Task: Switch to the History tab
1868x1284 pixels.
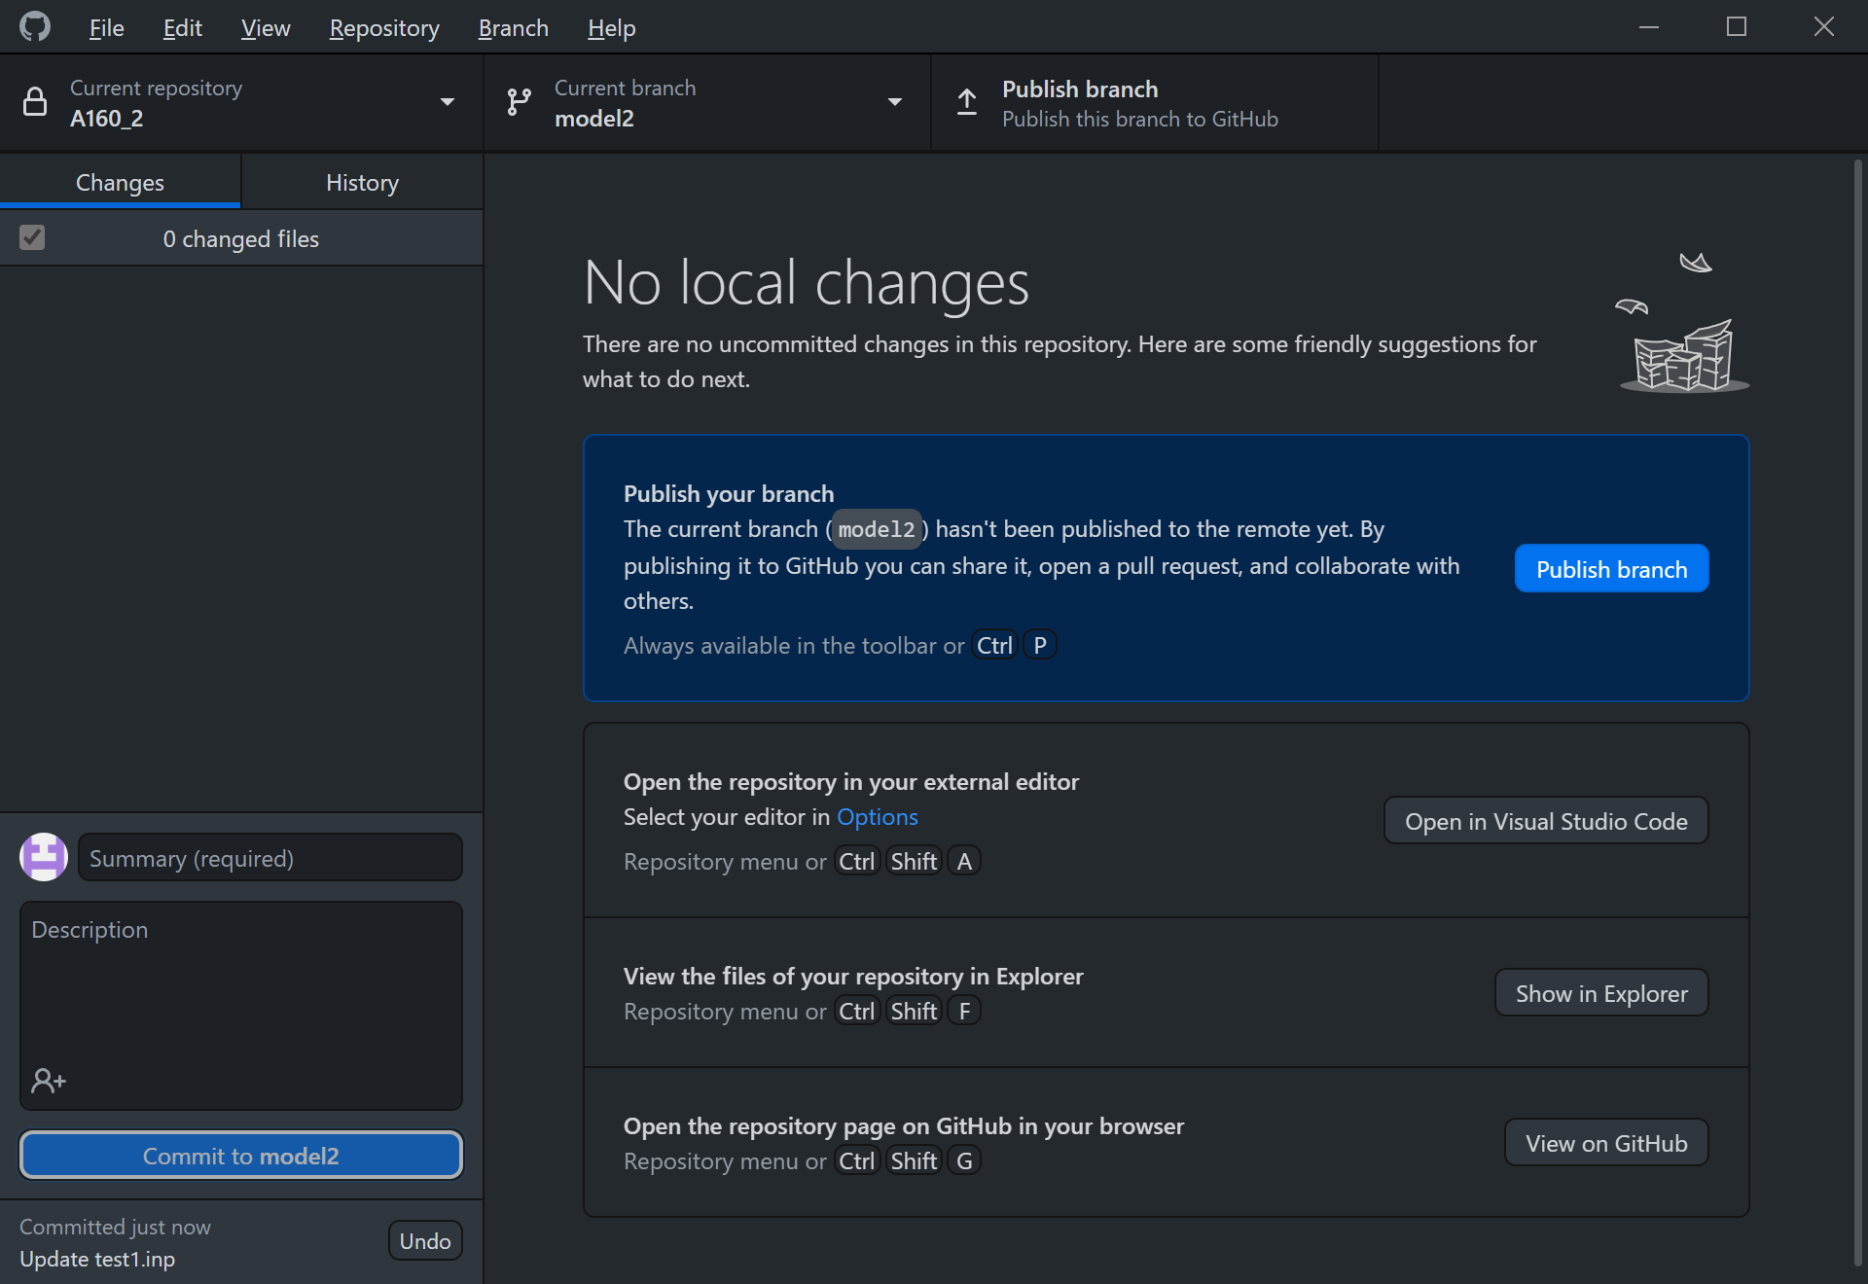Action: pyautogui.click(x=361, y=182)
